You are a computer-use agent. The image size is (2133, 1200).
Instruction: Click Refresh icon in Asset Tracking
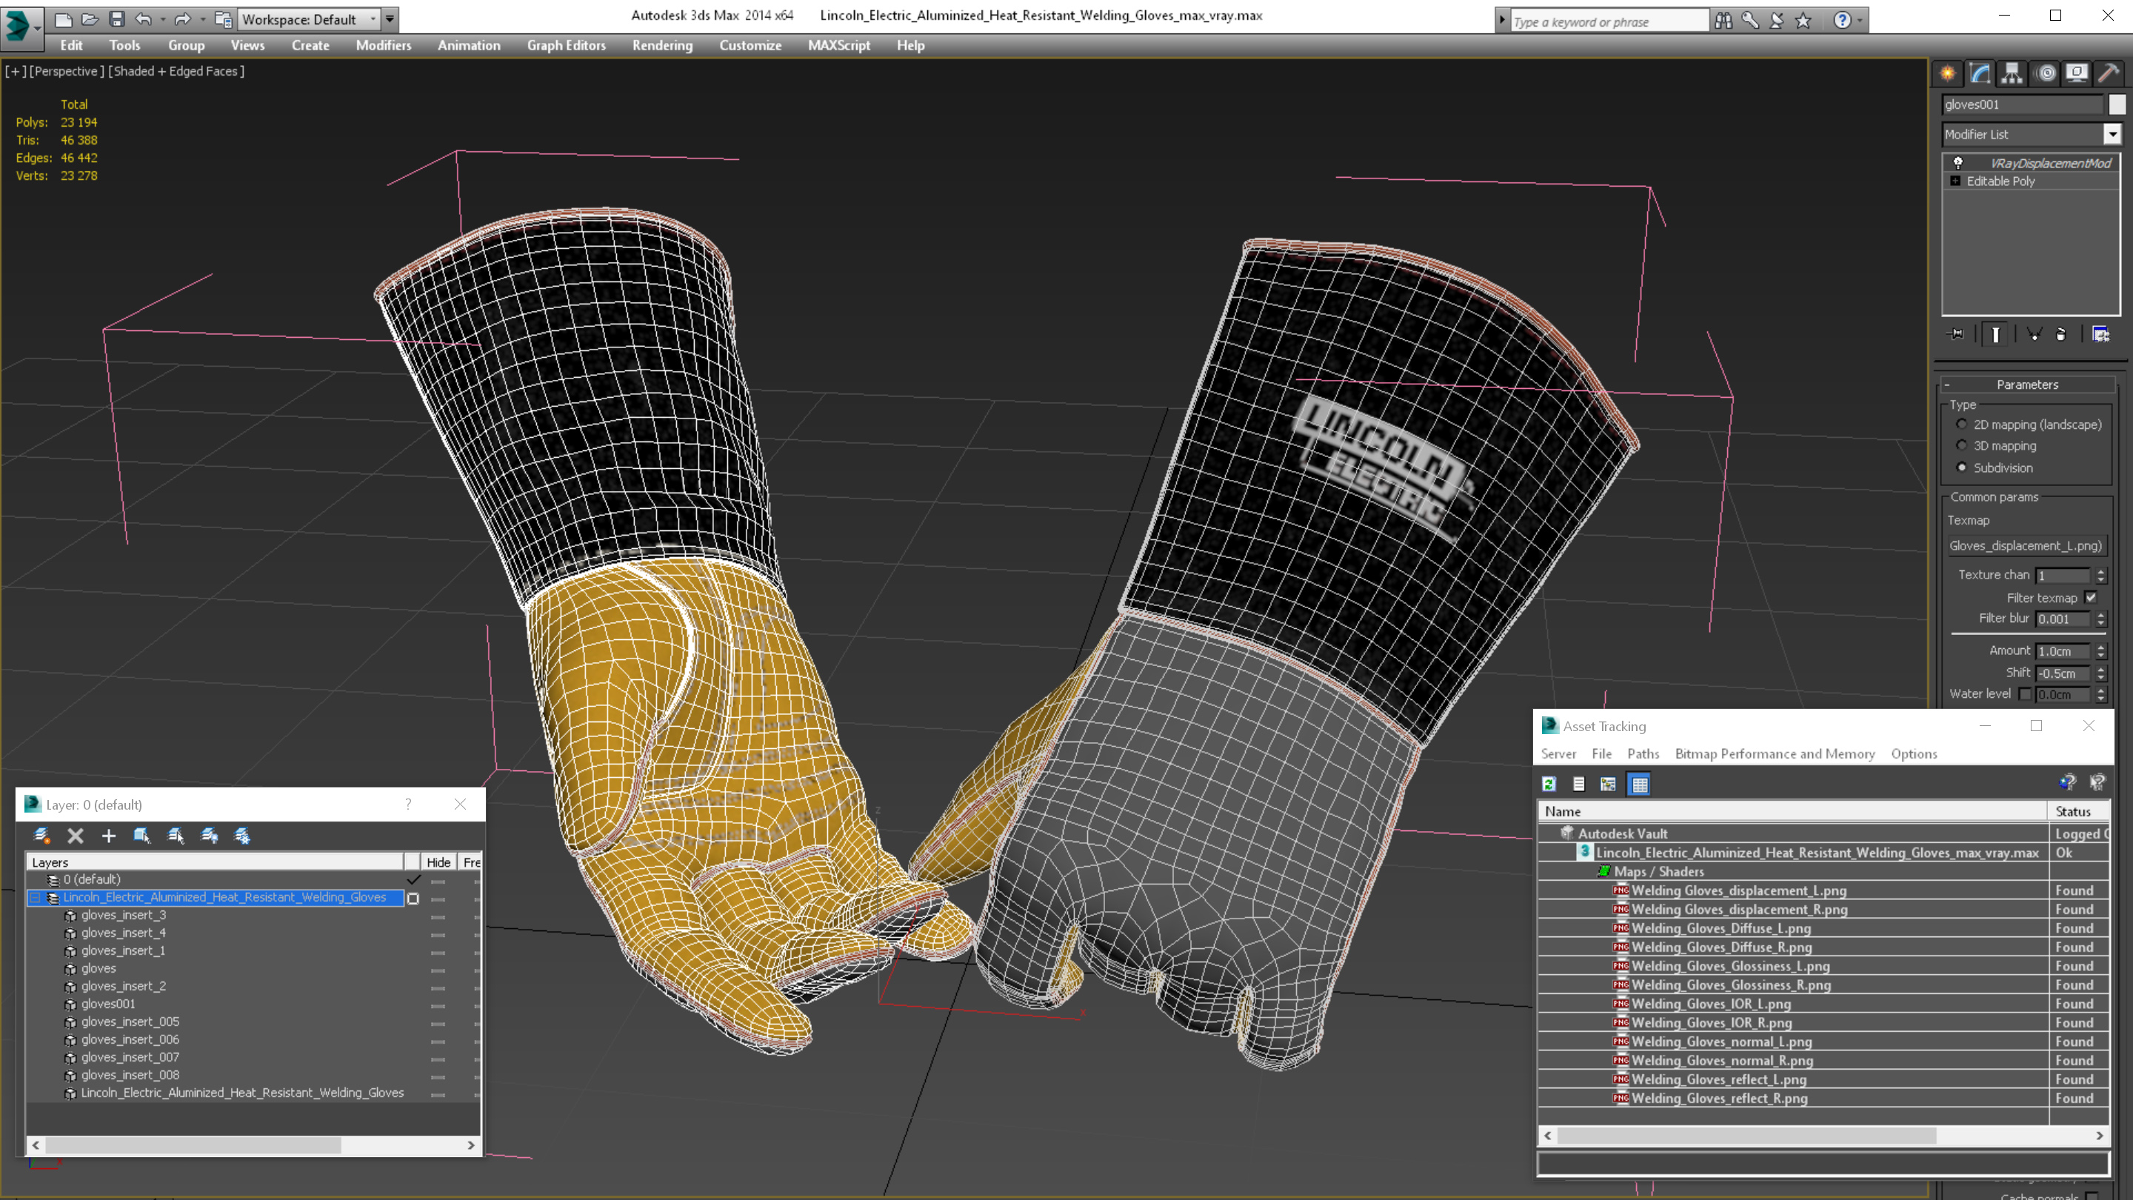1549,784
